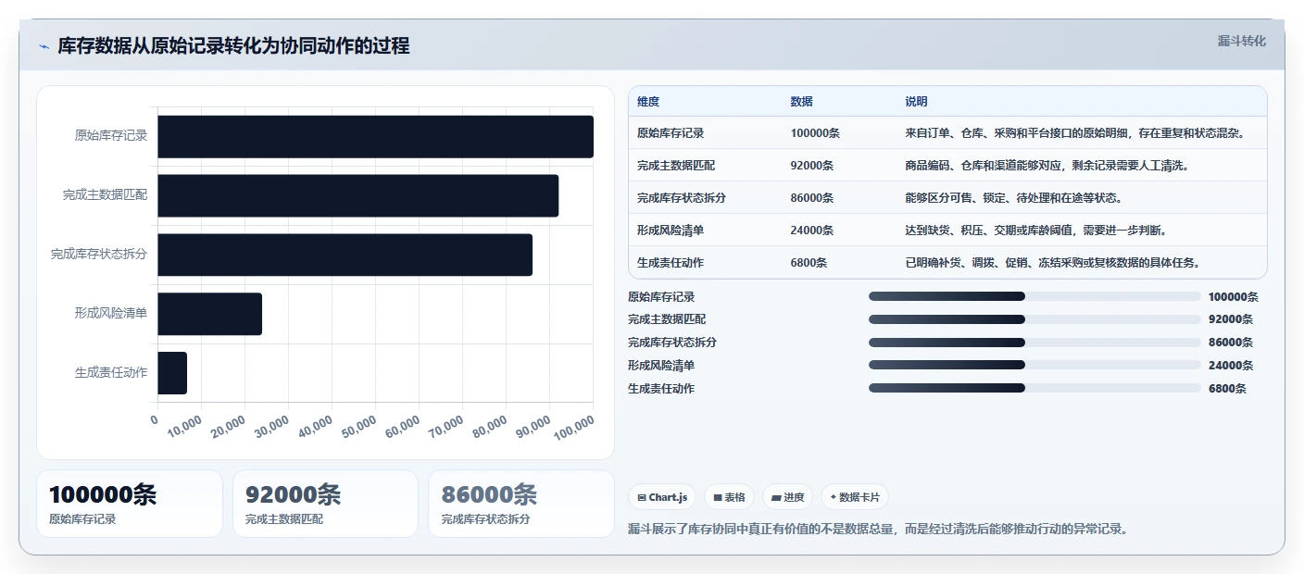
Task: Click the 24000条 progress bar for 形成风险清单
Action: (x=1034, y=366)
